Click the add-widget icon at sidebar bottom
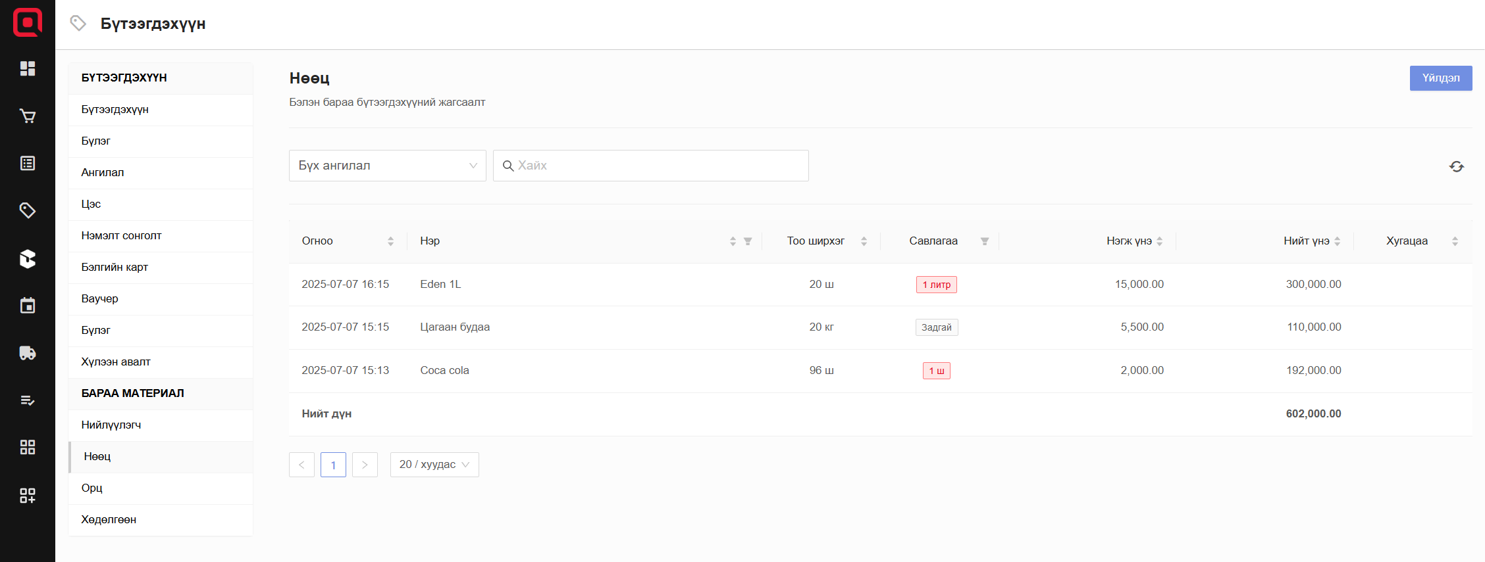1485x562 pixels. pyautogui.click(x=28, y=495)
